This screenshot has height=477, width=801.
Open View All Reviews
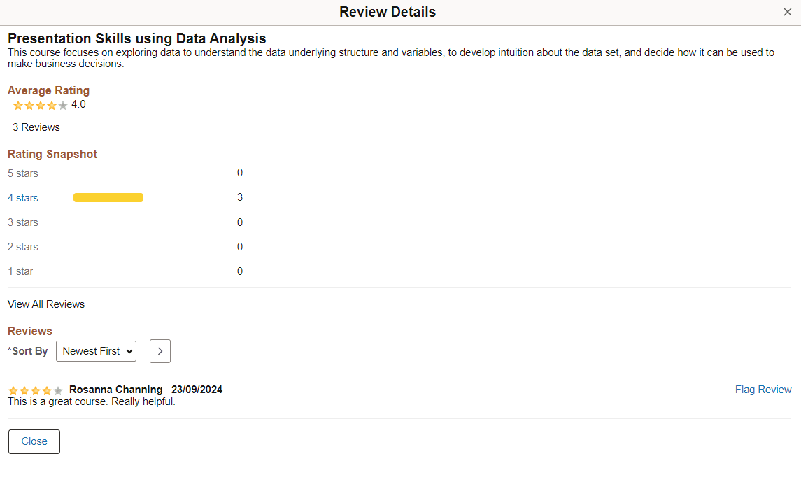coord(46,304)
